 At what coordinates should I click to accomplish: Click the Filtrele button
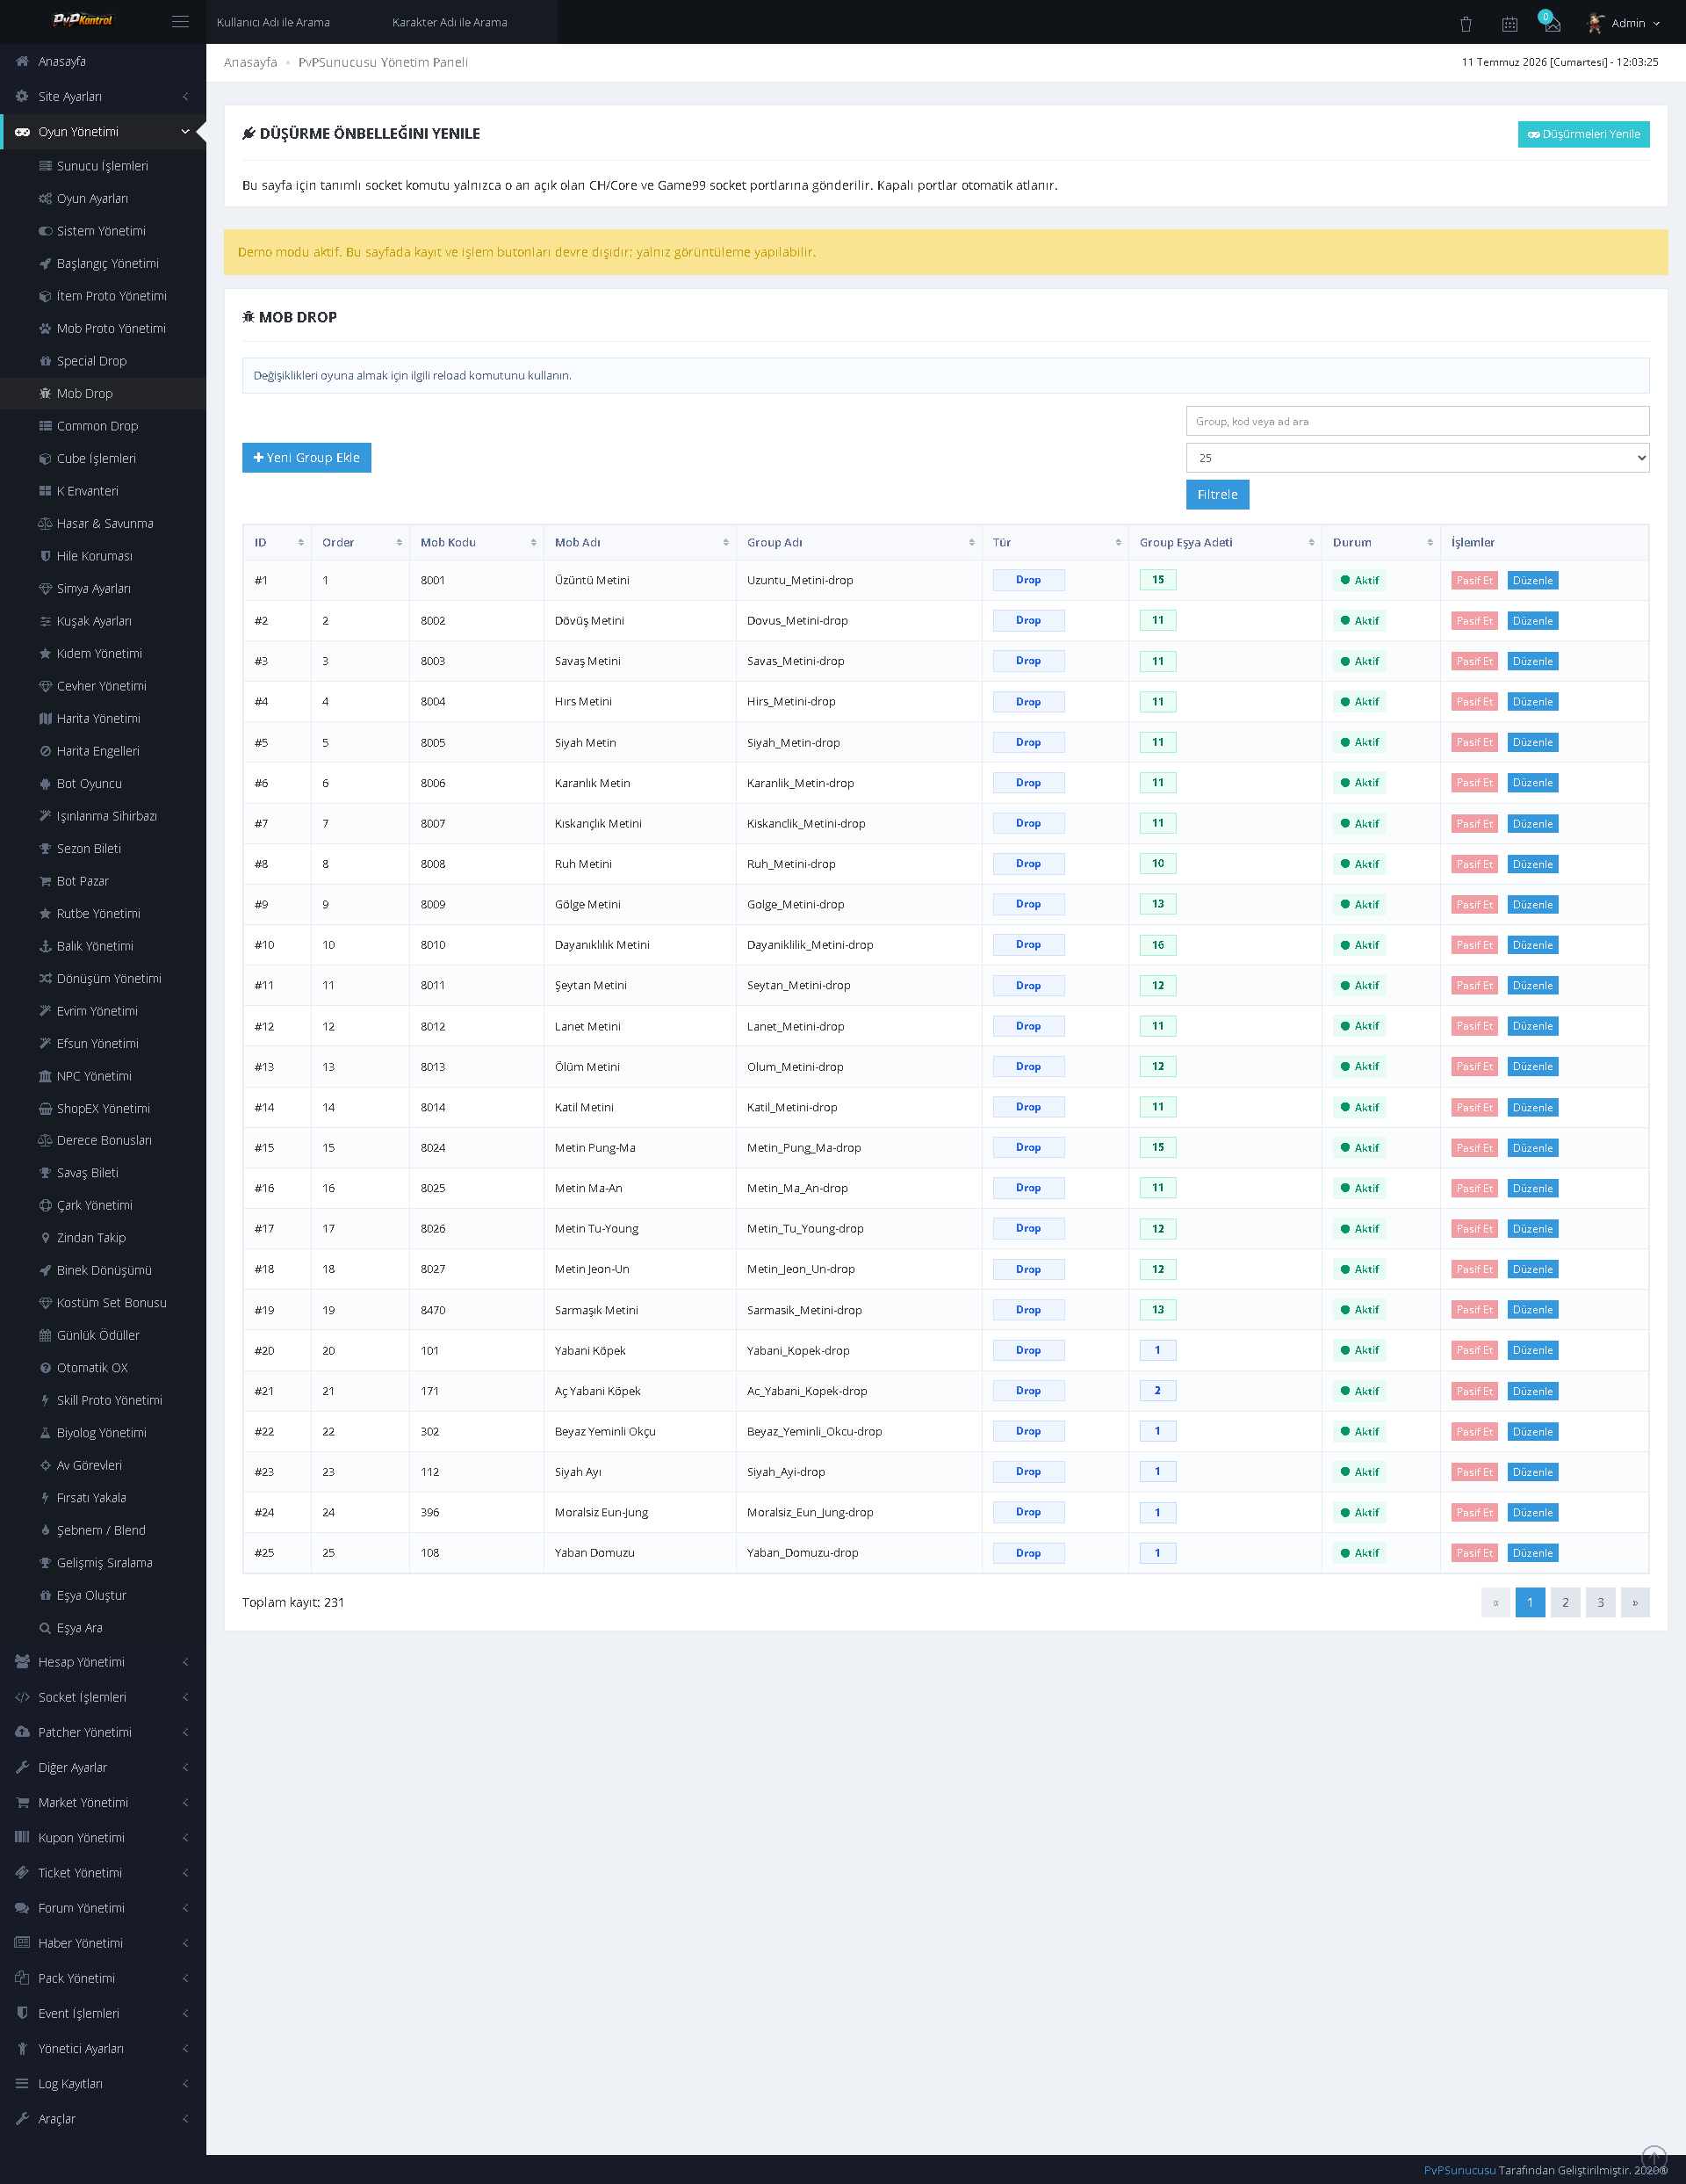(x=1217, y=495)
